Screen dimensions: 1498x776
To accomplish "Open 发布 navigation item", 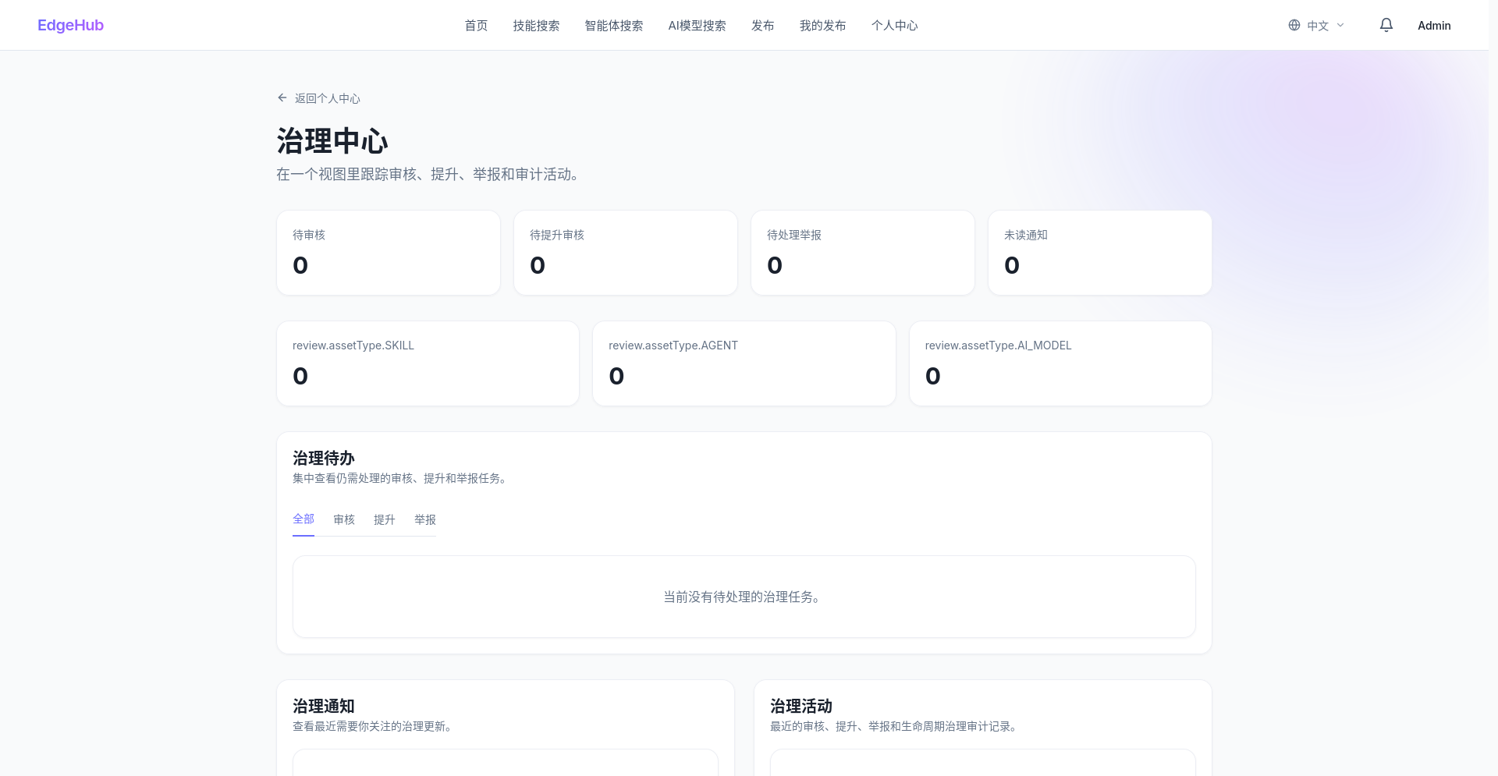I will [x=762, y=26].
